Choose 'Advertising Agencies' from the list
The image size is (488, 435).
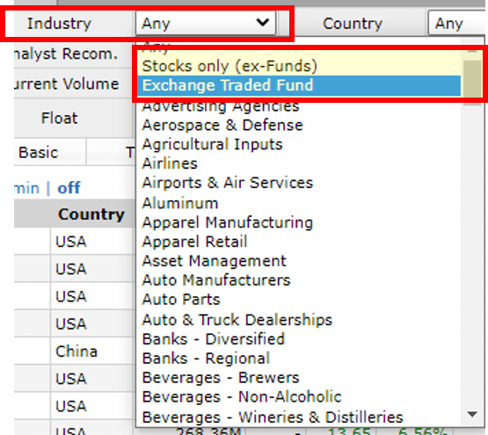tap(299, 106)
